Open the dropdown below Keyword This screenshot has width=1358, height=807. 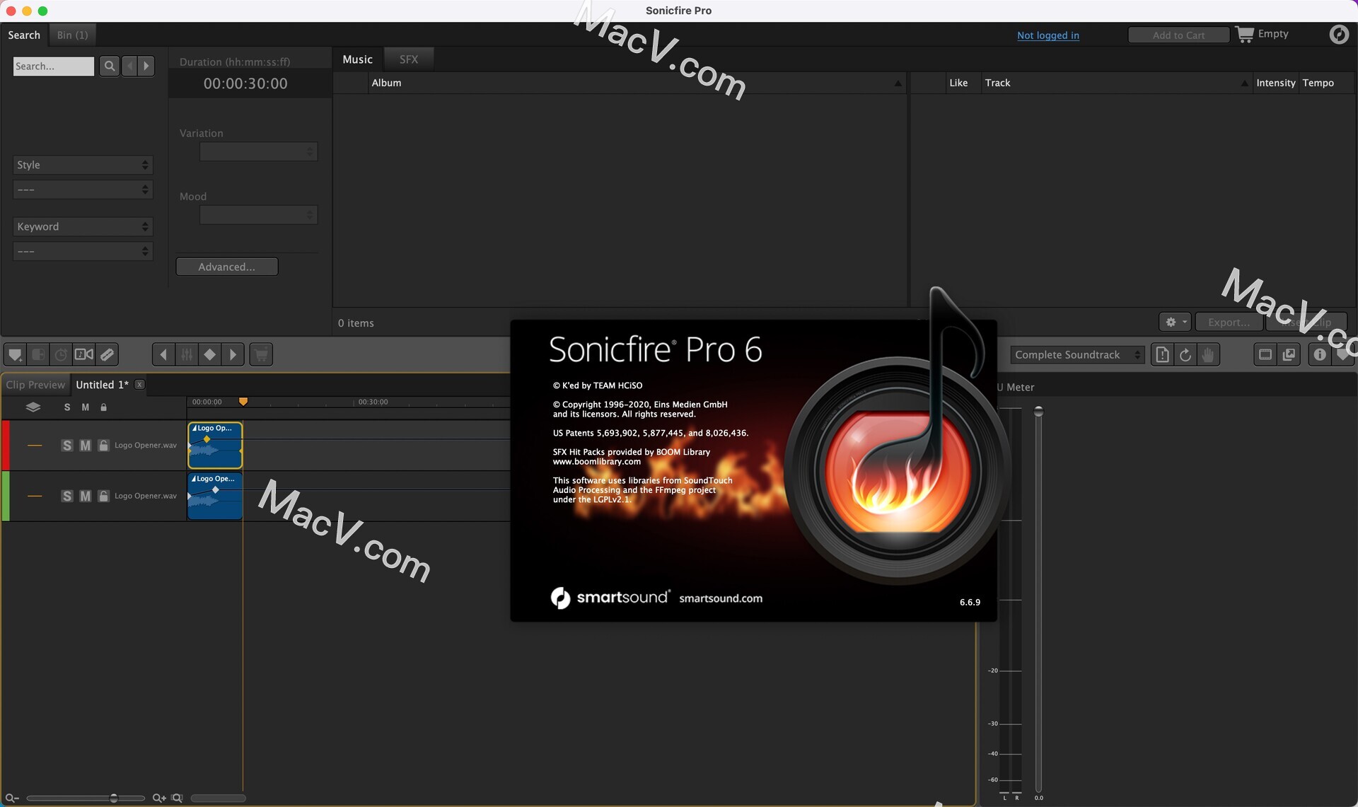pyautogui.click(x=83, y=251)
